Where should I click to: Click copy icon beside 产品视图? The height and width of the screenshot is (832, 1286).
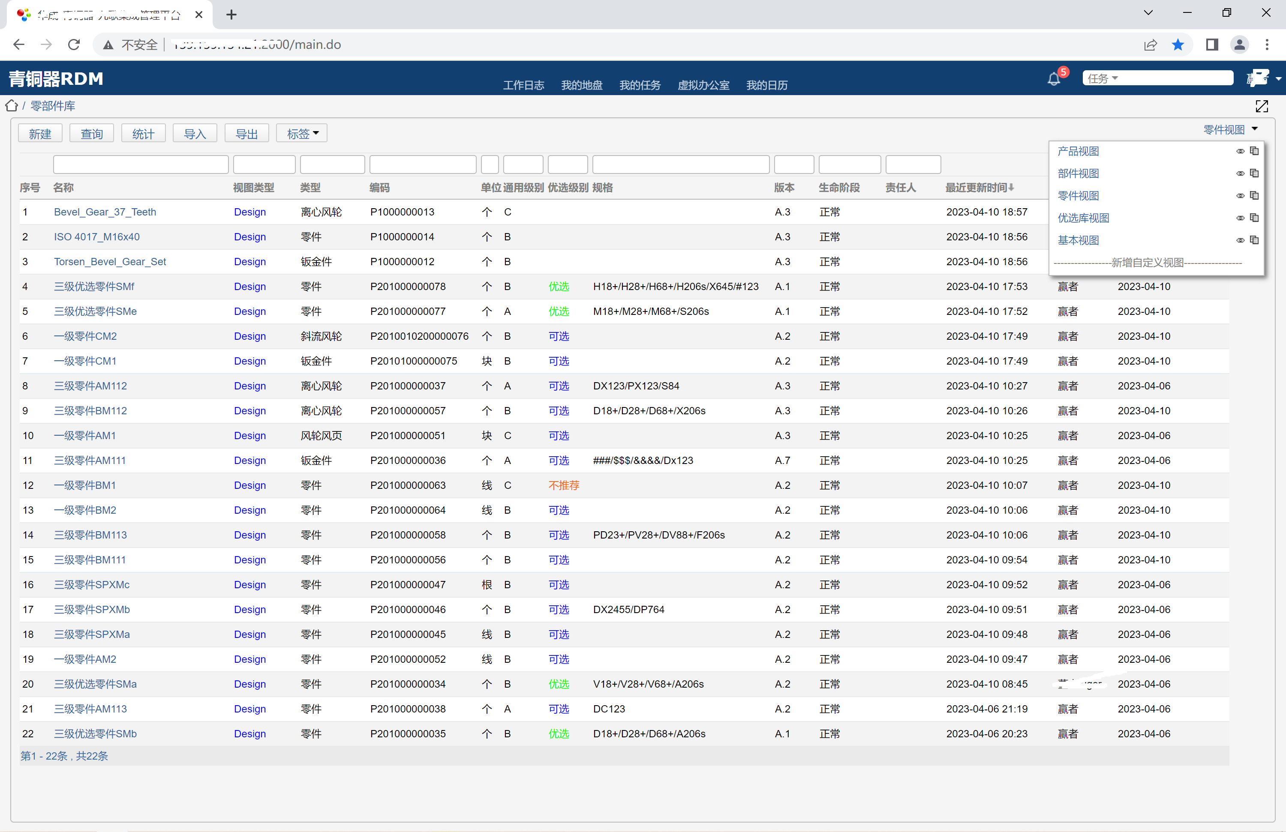[1255, 151]
